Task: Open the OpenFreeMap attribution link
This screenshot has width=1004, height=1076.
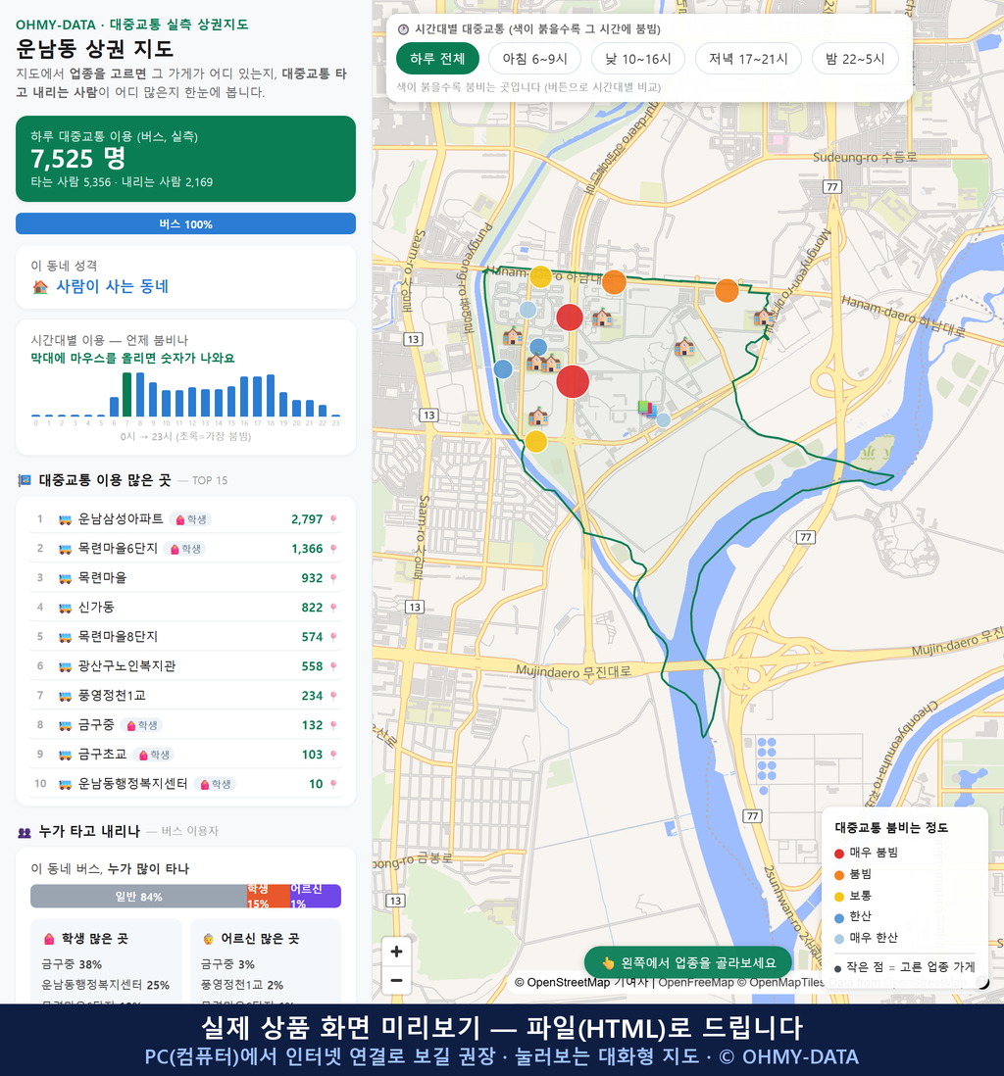Action: coord(696,983)
